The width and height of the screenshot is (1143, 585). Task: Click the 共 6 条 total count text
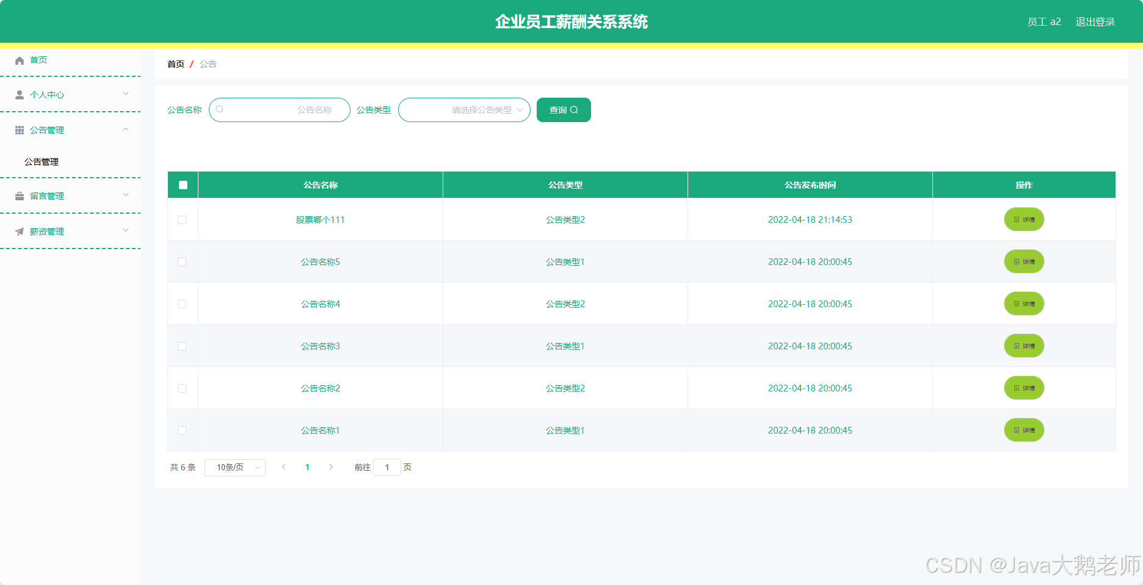183,467
